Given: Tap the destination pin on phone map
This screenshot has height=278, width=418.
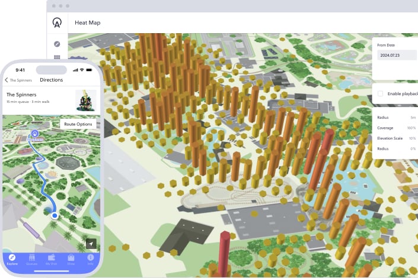Looking at the screenshot, I should click(34, 135).
